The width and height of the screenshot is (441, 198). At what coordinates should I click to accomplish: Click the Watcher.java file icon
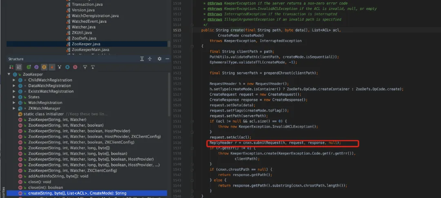coord(68,27)
